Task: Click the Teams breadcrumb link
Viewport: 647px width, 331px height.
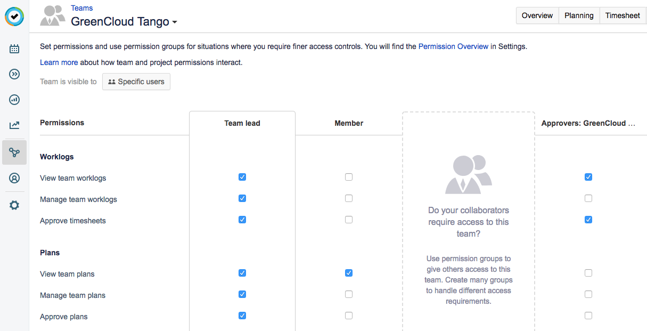Action: 81,7
